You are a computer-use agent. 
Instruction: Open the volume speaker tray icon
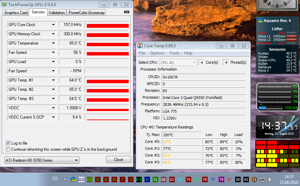[x=271, y=179]
